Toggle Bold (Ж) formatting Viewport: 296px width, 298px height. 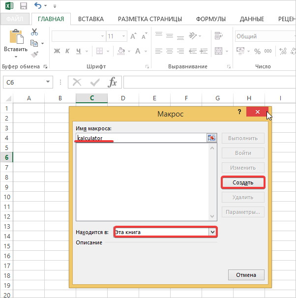tap(57, 51)
